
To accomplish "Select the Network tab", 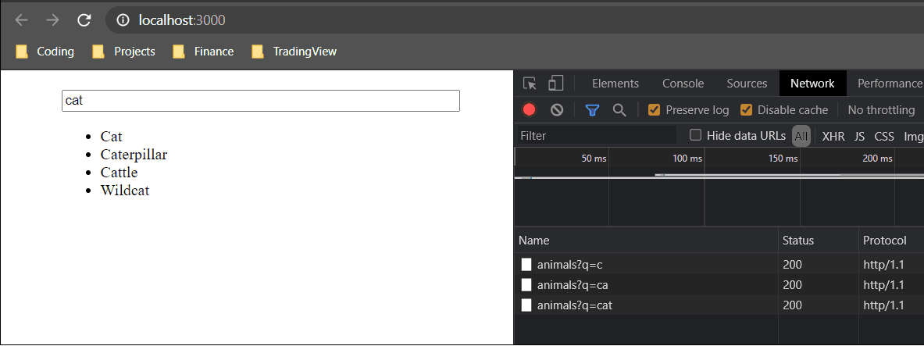I will [x=812, y=84].
